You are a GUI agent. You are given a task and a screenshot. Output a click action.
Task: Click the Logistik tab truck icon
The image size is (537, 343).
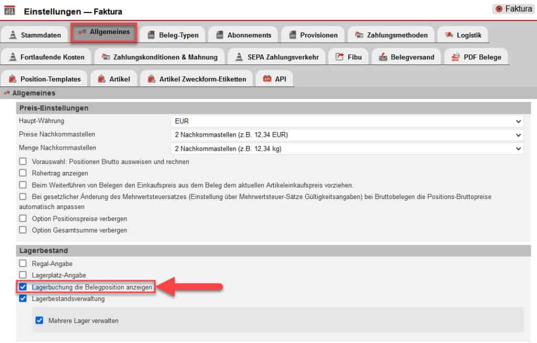coord(449,35)
